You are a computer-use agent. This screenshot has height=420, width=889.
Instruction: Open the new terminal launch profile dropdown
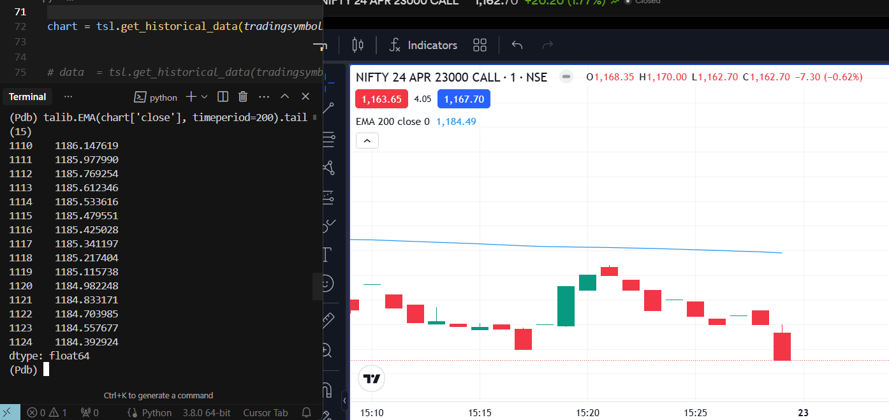tap(205, 97)
